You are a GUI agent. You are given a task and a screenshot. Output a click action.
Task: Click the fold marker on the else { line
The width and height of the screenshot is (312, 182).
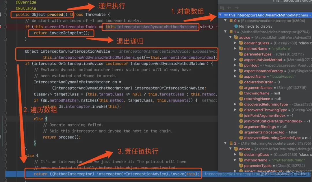[5, 119]
